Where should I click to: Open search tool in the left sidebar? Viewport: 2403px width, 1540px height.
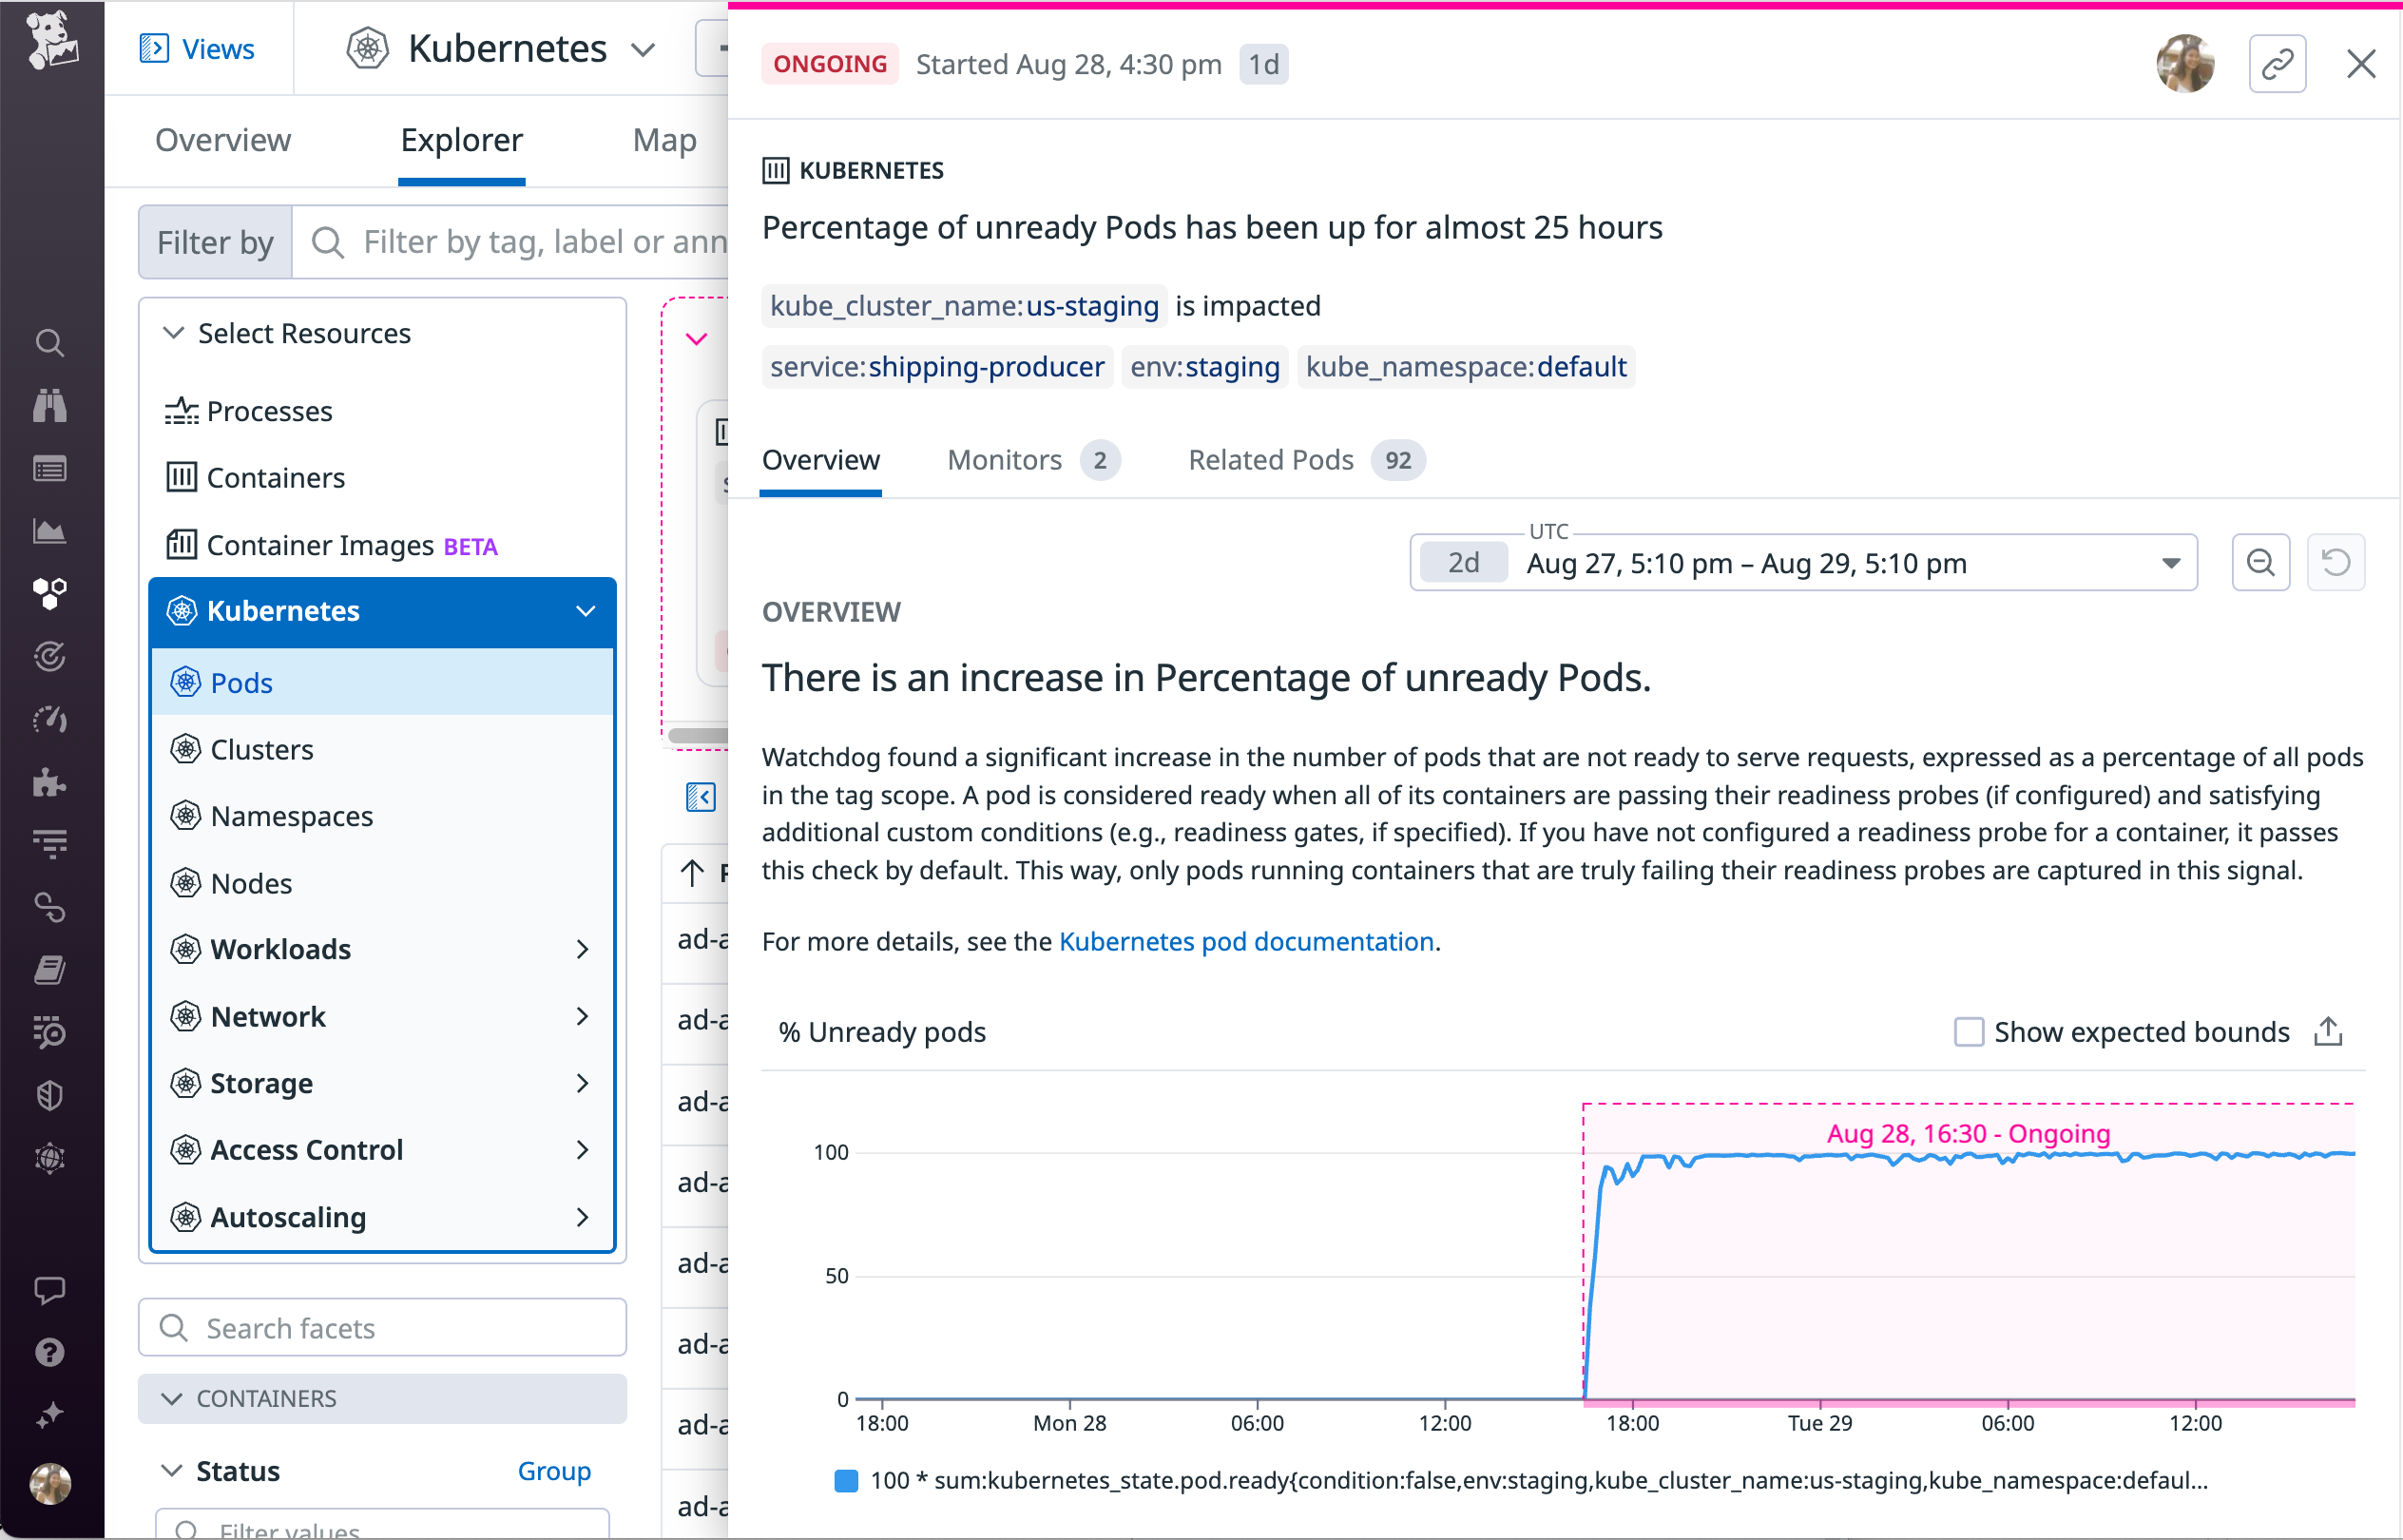pyautogui.click(x=49, y=342)
